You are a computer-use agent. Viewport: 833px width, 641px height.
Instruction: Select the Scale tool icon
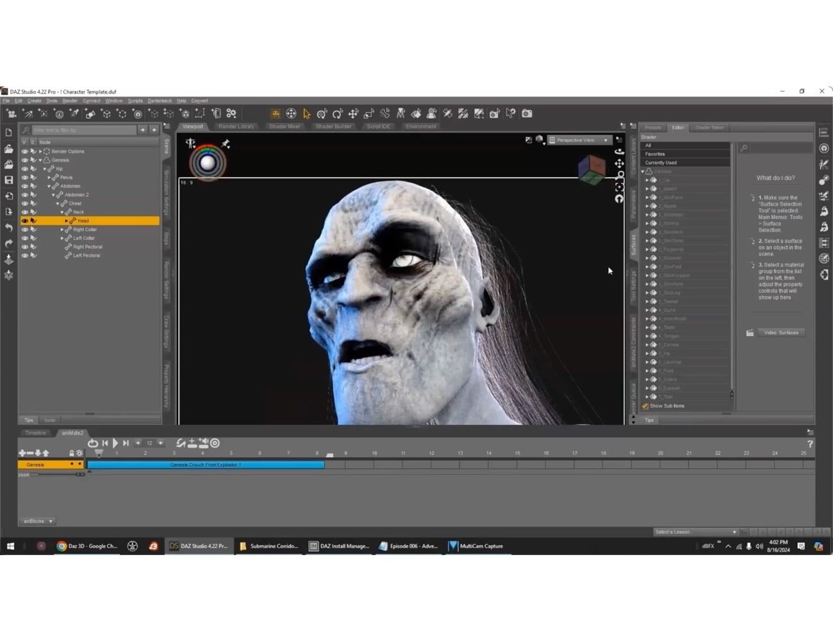[369, 113]
